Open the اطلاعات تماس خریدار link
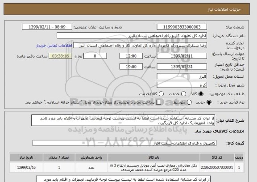 pyautogui.click(x=54, y=46)
